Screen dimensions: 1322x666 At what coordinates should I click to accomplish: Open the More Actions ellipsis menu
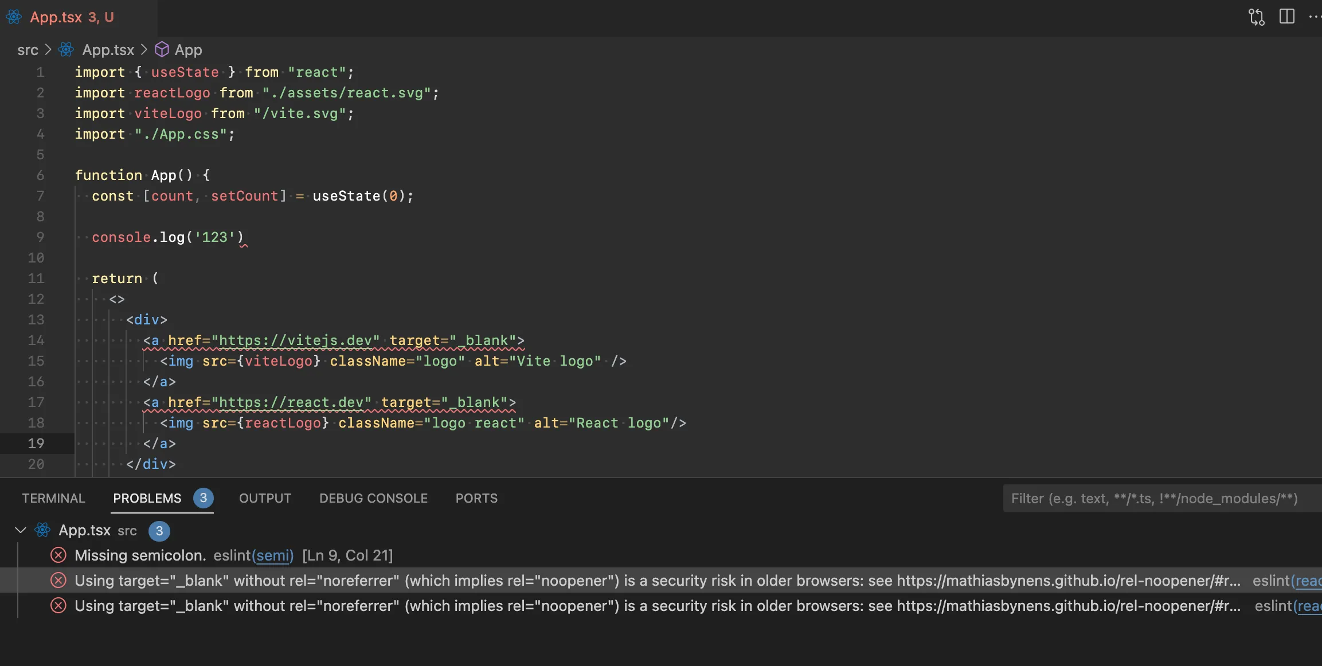[1314, 17]
